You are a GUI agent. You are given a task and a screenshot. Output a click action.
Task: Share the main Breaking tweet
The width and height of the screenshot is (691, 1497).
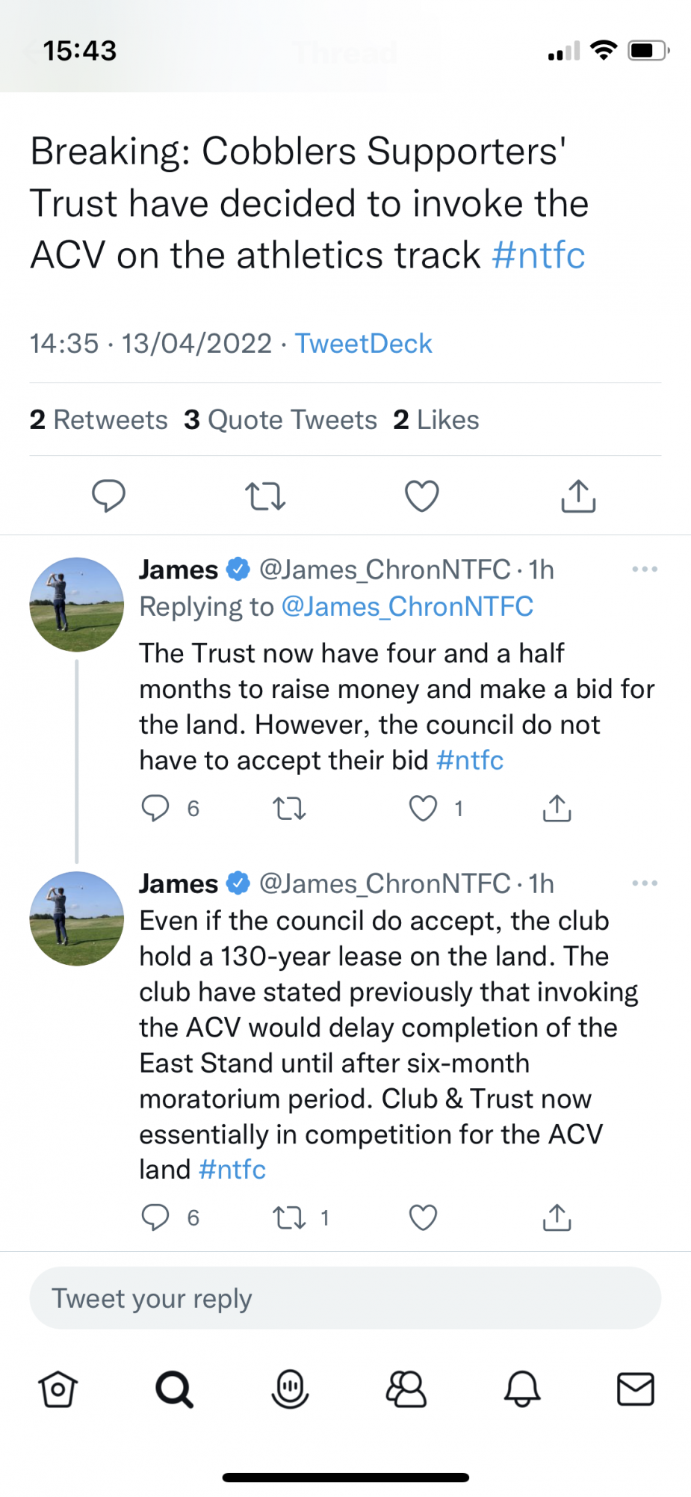[x=578, y=496]
